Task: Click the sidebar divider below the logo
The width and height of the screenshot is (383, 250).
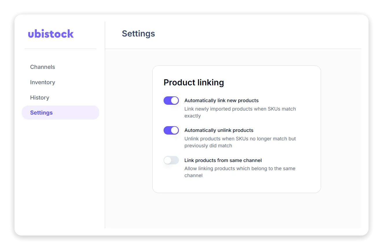Action: tap(61, 49)
